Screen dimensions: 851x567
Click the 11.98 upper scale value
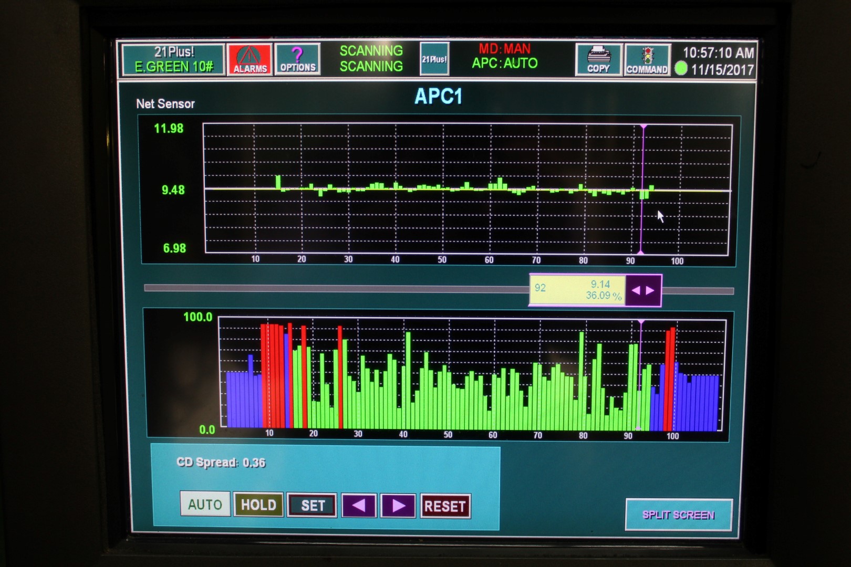click(x=169, y=128)
